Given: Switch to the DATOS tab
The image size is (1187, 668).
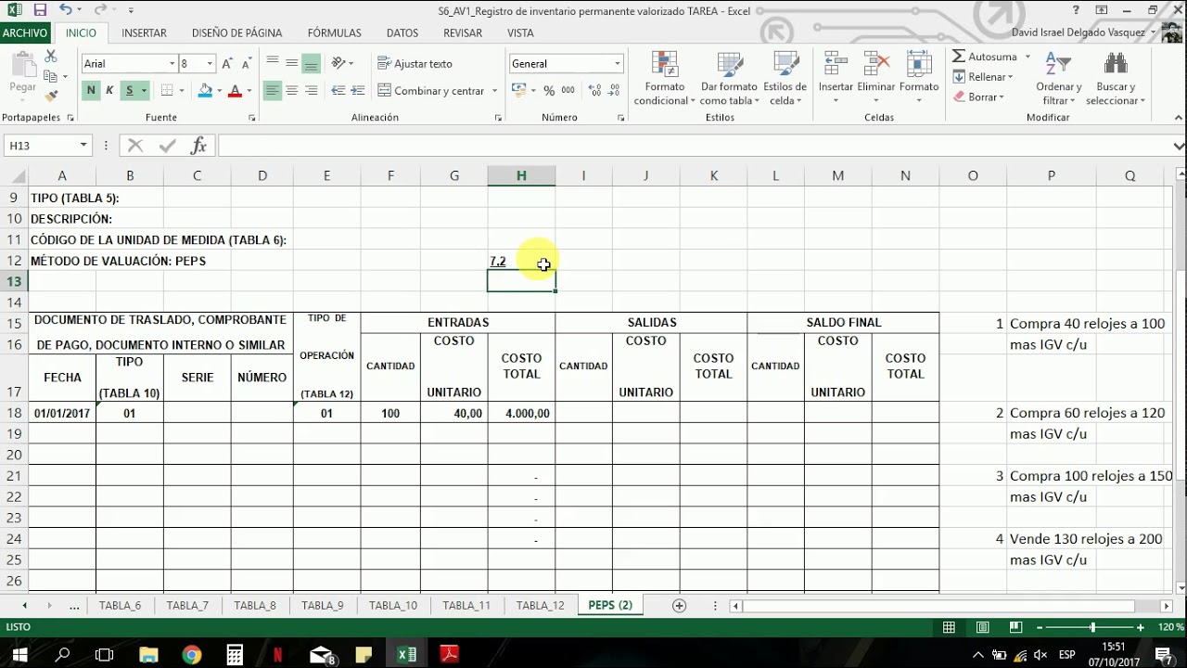Looking at the screenshot, I should point(402,32).
